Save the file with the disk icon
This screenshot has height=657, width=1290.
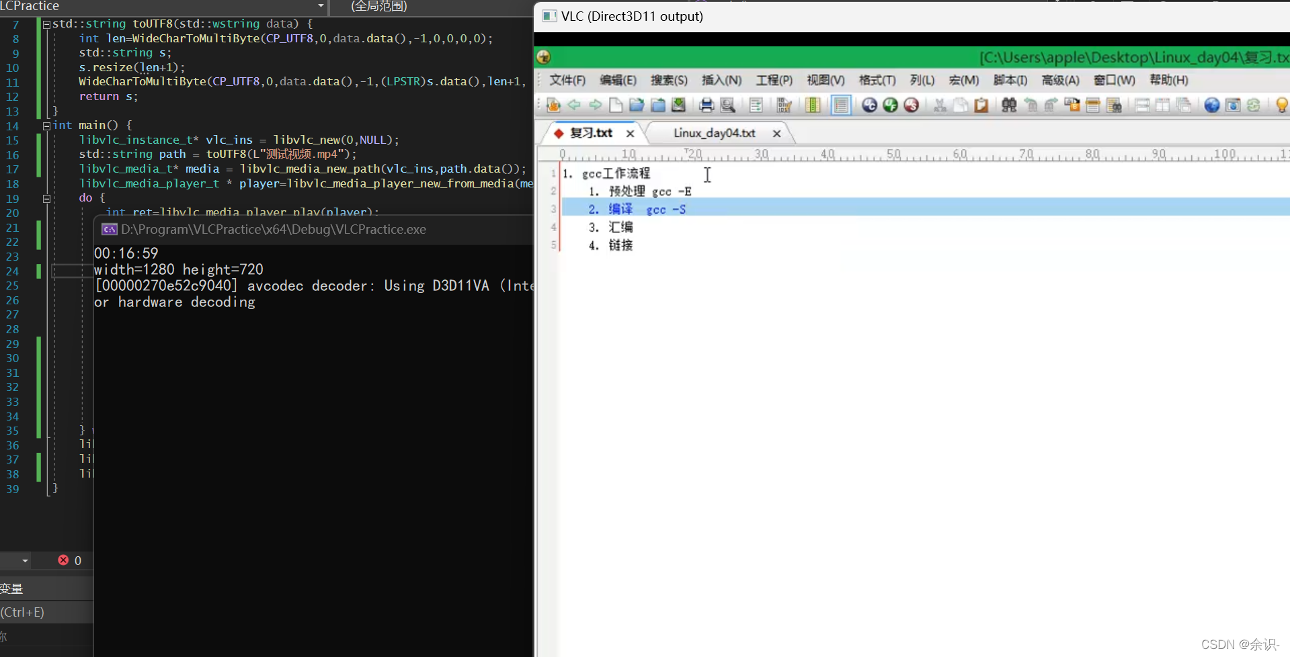pos(679,105)
